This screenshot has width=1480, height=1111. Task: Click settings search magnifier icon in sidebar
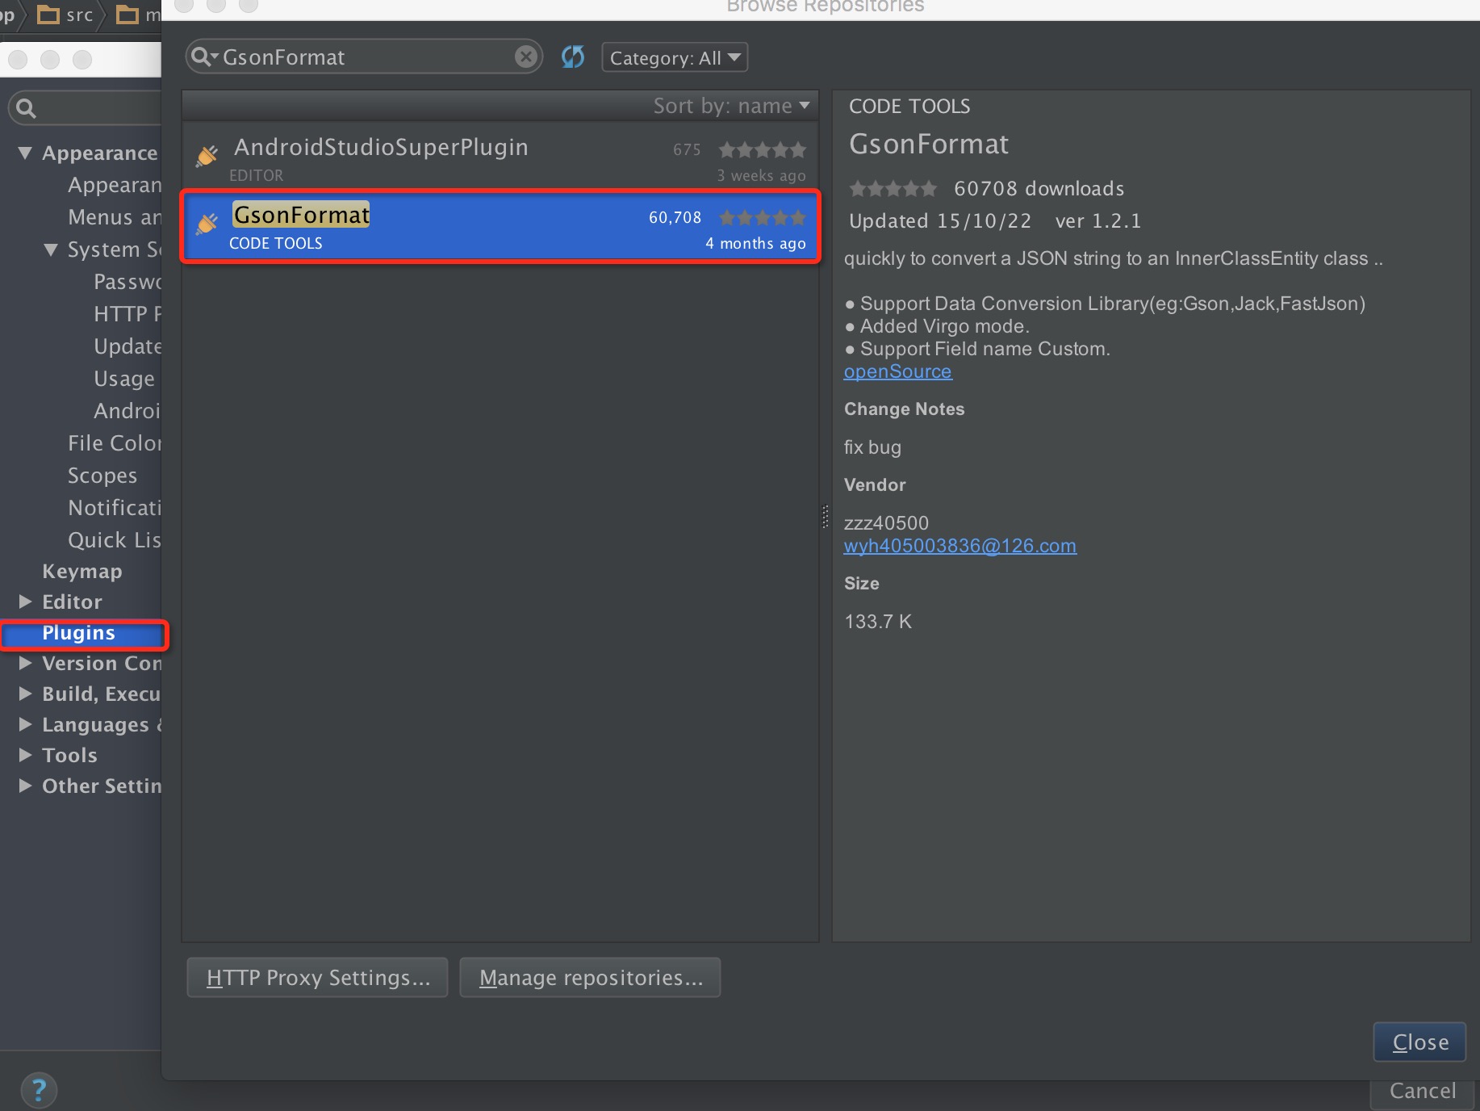[26, 108]
